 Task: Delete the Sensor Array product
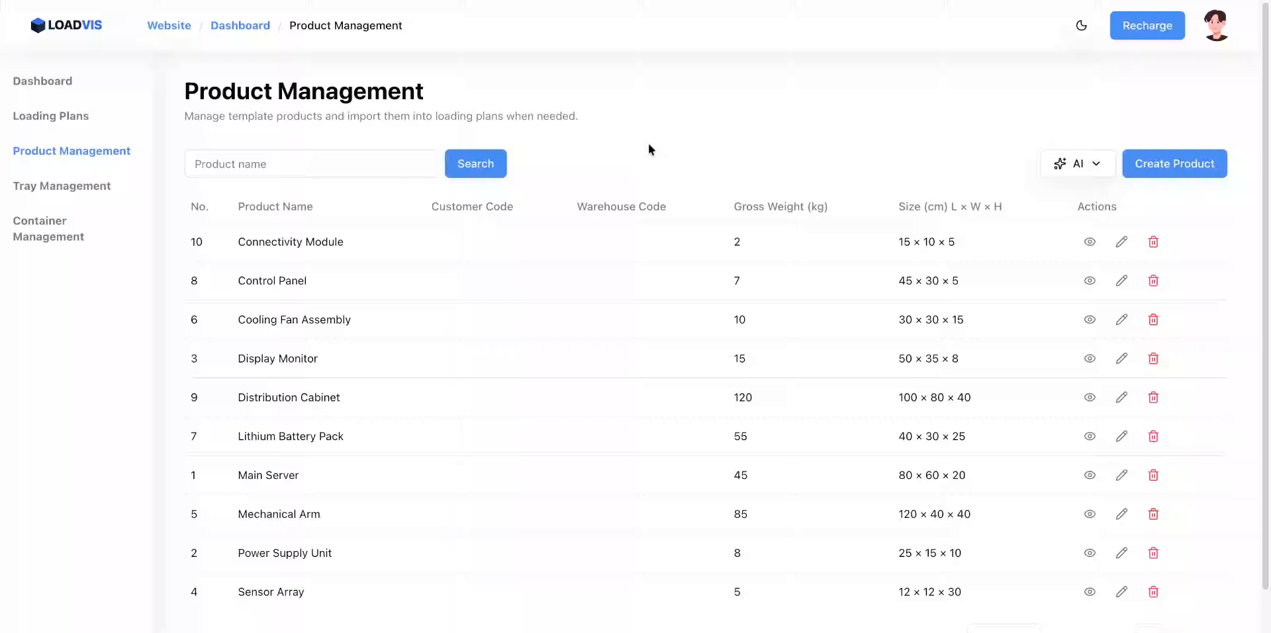[x=1153, y=592]
